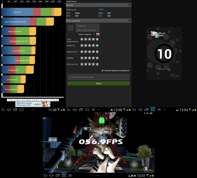The image size is (197, 178).
Task: Set Appearance rating to the fourth star
Action: point(93,52)
